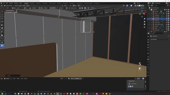Image resolution: width=170 pixels, height=95 pixels.
Task: Toggle show gizmo button in header
Action: pyautogui.click(x=127, y=6)
